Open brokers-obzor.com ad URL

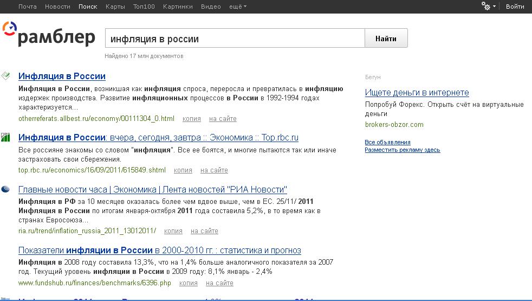394,124
